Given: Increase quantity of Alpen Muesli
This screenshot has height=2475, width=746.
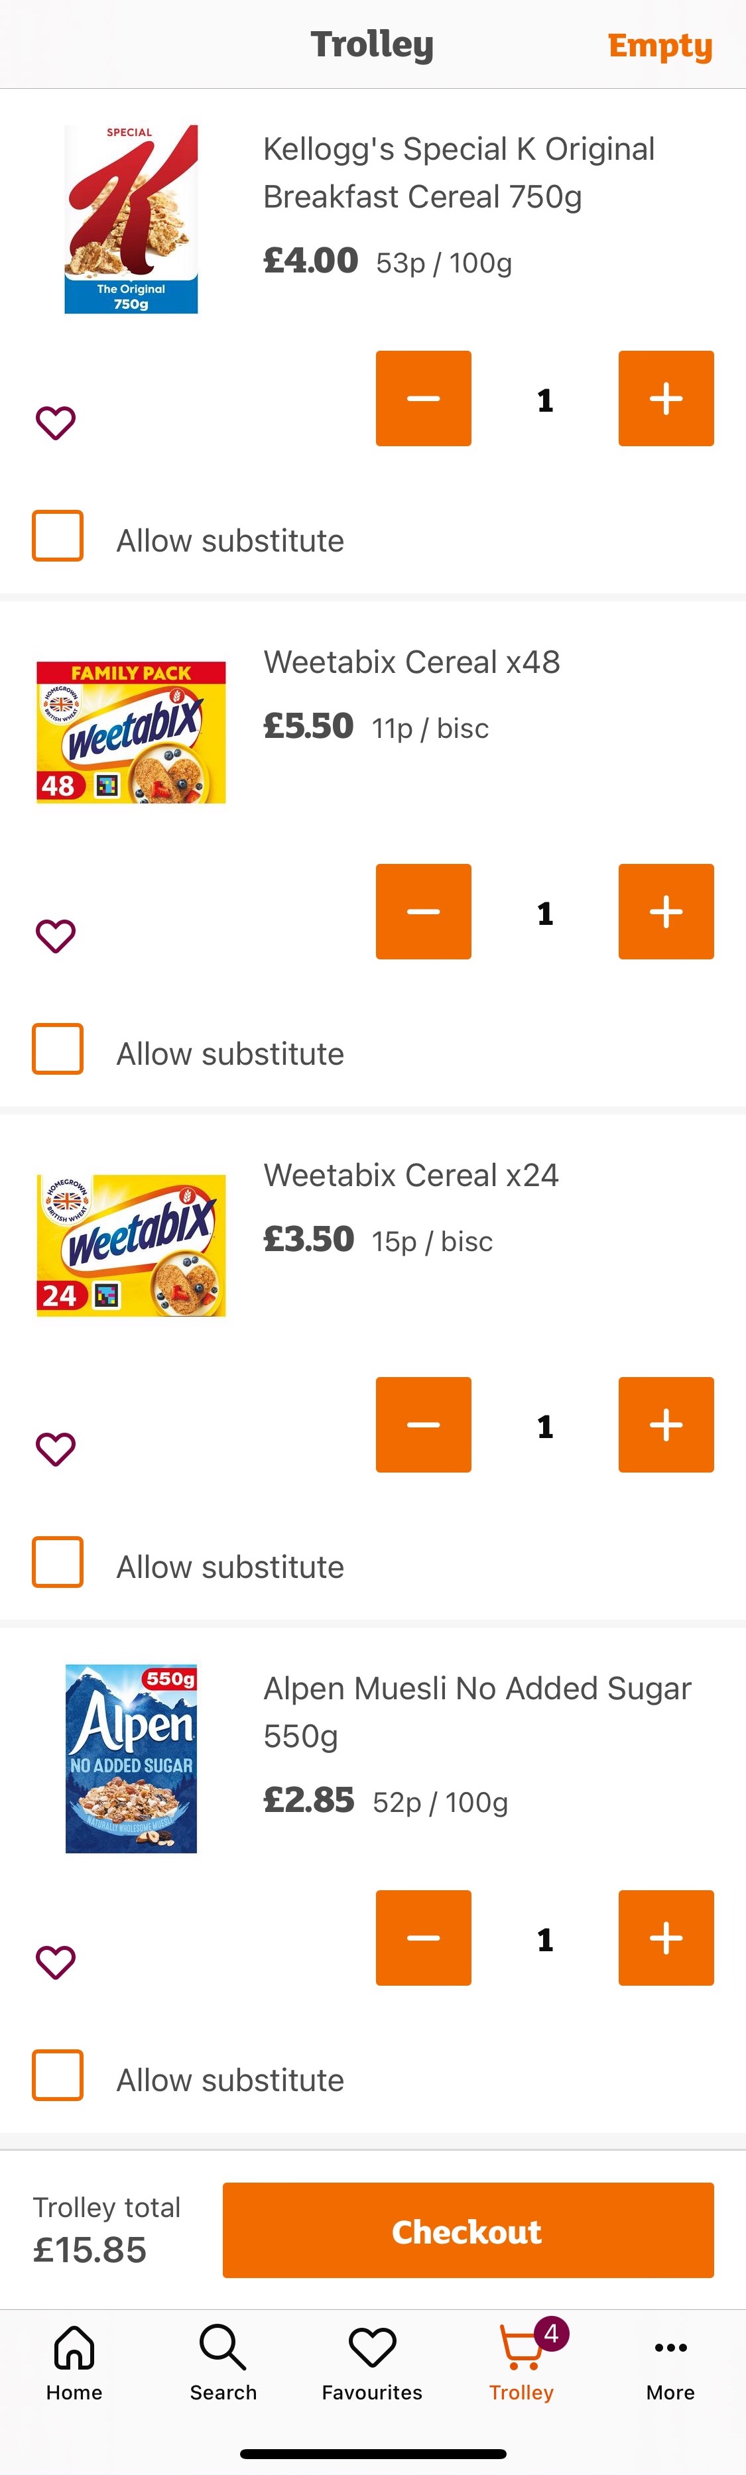Looking at the screenshot, I should [665, 1938].
